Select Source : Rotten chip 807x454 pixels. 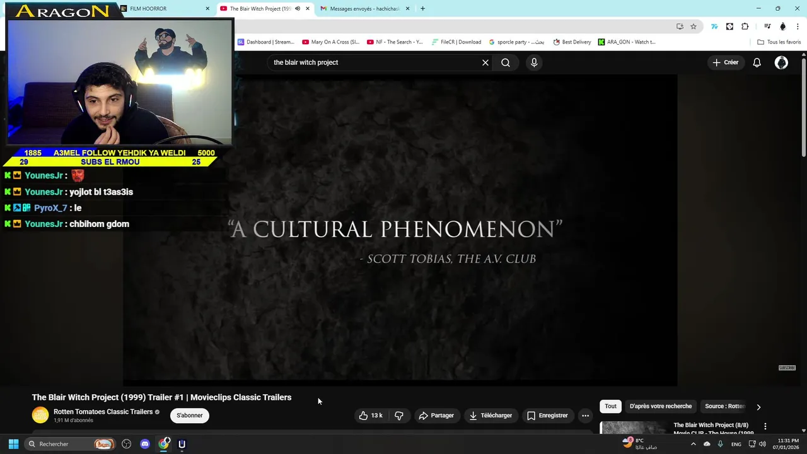click(725, 406)
